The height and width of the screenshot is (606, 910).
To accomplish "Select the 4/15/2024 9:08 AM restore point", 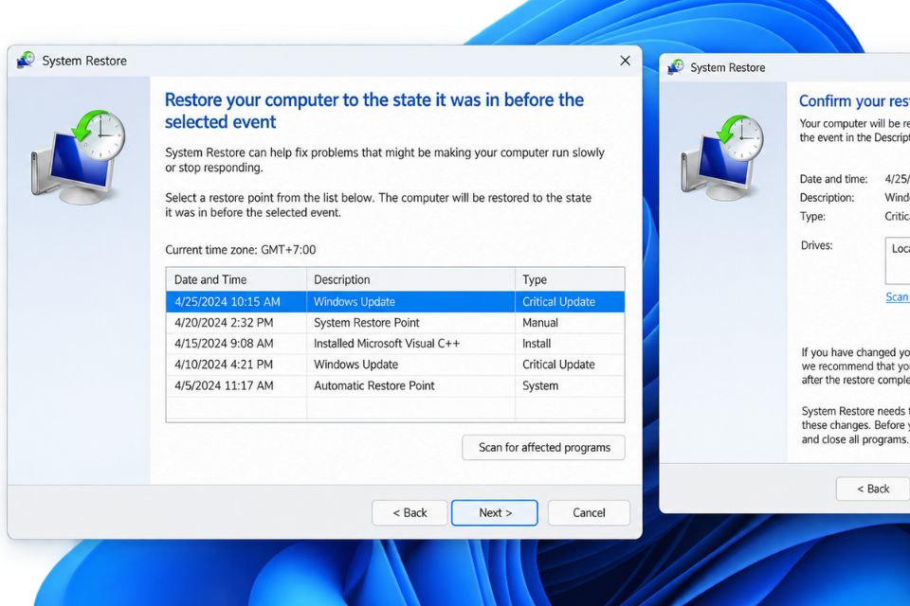I will (395, 344).
